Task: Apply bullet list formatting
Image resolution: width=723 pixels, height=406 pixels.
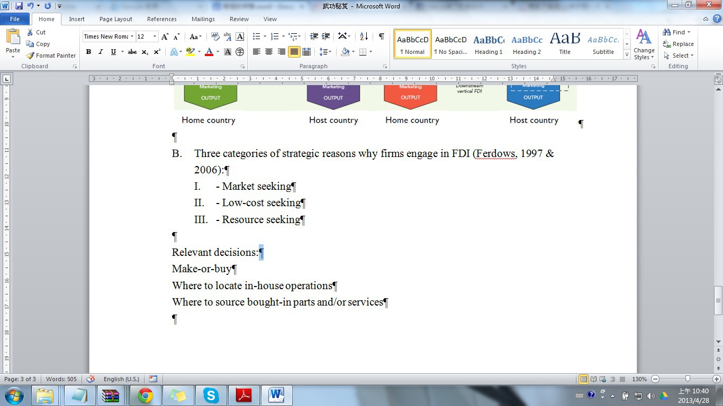Action: [x=256, y=36]
